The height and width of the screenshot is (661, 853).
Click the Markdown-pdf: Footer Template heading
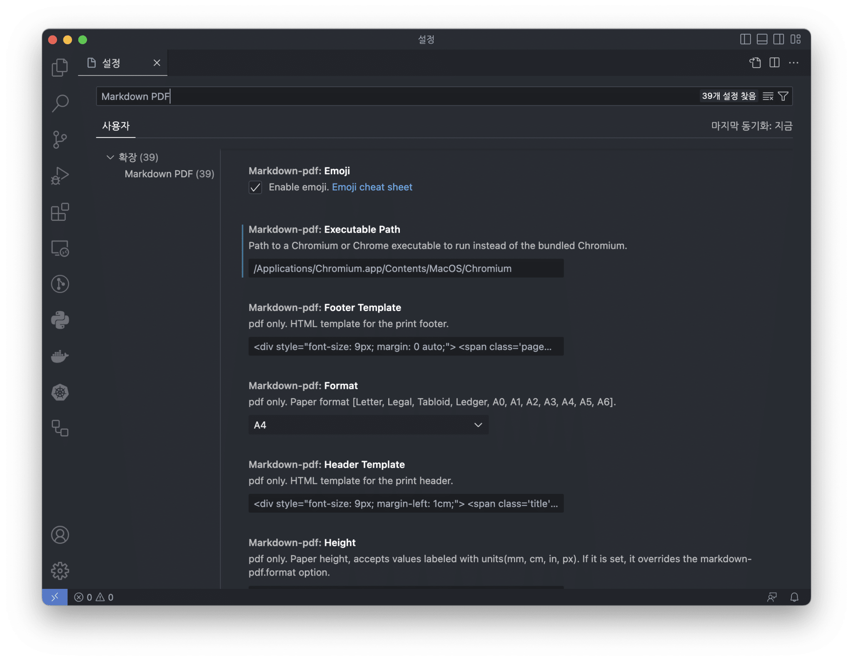click(325, 308)
